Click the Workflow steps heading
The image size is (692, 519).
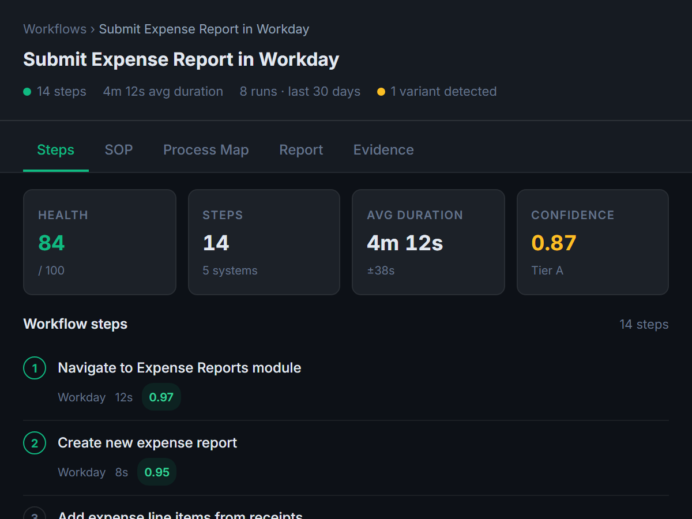76,324
